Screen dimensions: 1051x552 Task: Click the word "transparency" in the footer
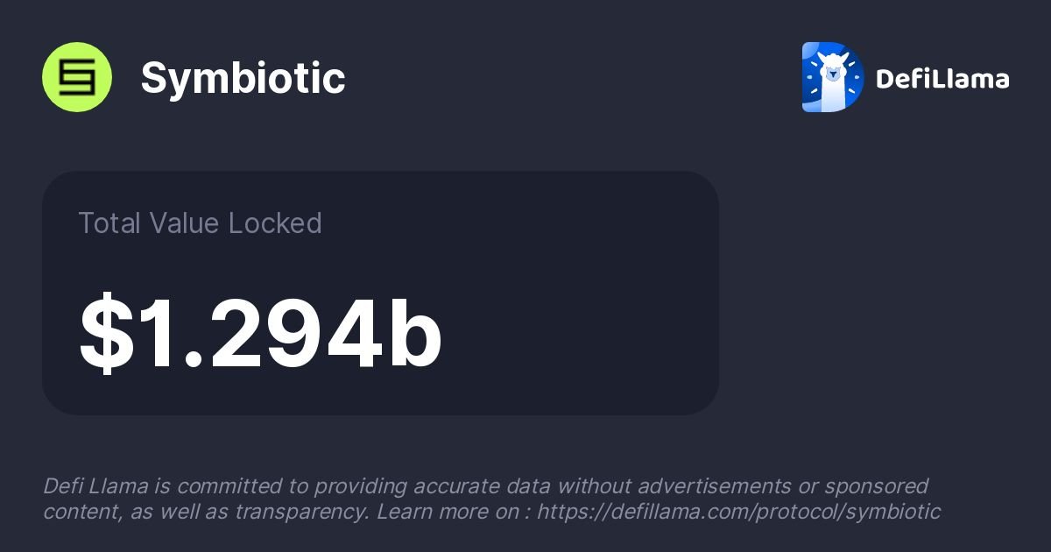[301, 512]
